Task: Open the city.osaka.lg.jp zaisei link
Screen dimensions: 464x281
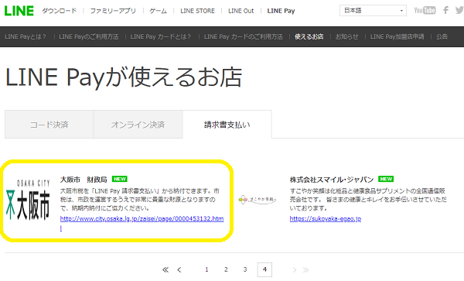Action: (x=142, y=219)
